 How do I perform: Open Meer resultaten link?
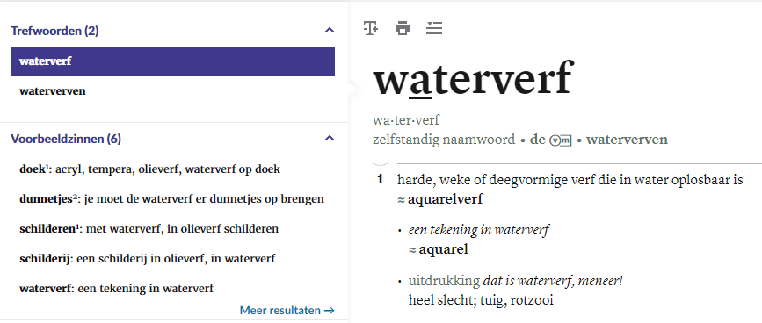(x=287, y=311)
